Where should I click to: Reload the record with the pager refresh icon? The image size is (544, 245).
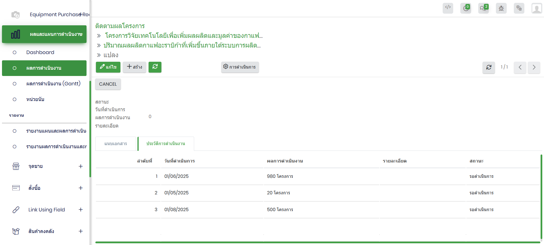pyautogui.click(x=489, y=67)
